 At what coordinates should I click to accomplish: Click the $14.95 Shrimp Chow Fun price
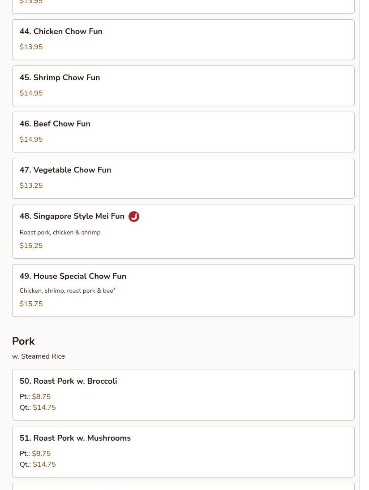point(31,93)
